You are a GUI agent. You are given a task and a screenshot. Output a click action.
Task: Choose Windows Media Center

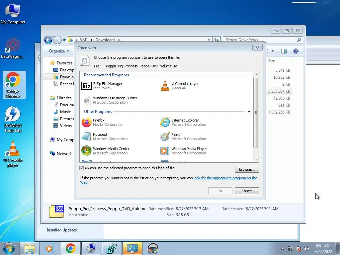pyautogui.click(x=105, y=151)
